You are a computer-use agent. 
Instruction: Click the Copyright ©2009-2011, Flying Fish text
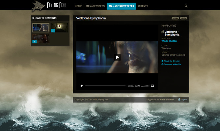(92, 99)
